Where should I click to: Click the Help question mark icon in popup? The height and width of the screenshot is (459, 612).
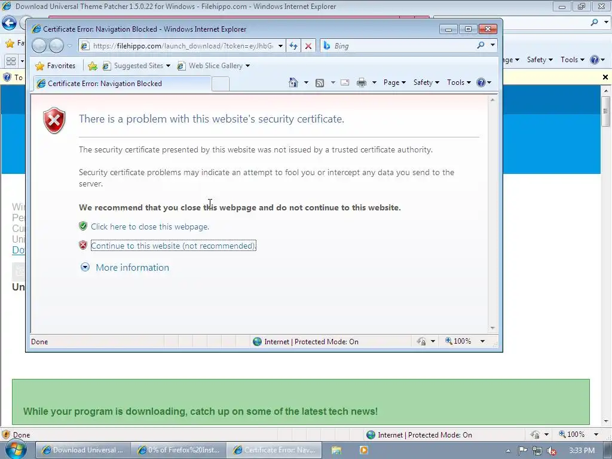tap(481, 82)
